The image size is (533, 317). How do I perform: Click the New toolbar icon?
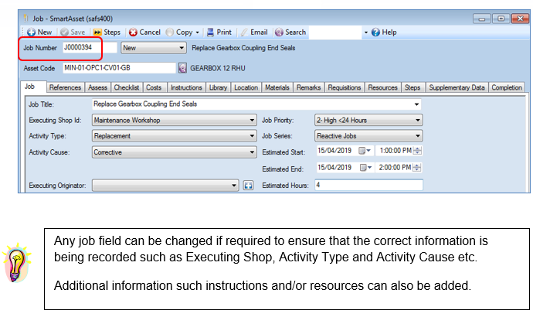(x=31, y=32)
